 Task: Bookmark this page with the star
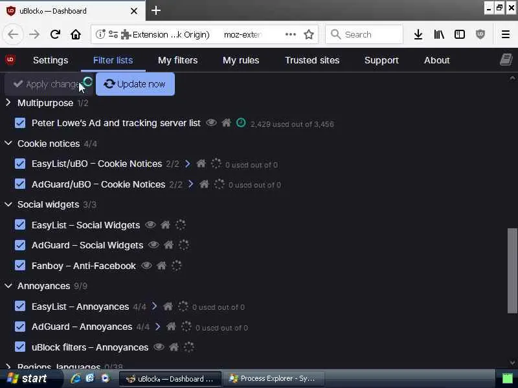click(309, 34)
